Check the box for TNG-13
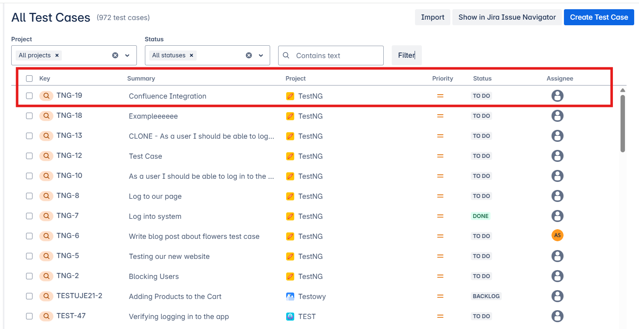Image resolution: width=639 pixels, height=329 pixels. pos(29,136)
